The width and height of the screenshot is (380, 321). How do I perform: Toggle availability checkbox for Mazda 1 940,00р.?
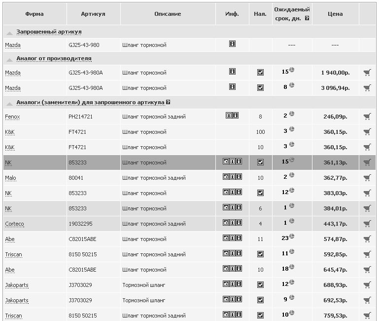pyautogui.click(x=261, y=73)
